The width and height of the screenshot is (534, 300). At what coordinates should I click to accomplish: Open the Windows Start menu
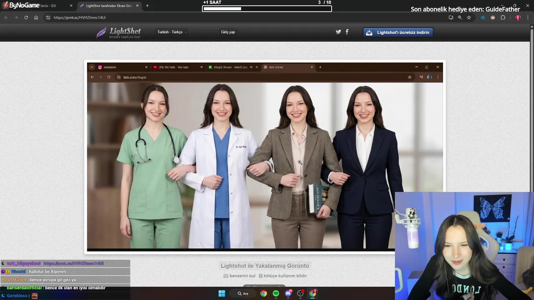(222, 293)
